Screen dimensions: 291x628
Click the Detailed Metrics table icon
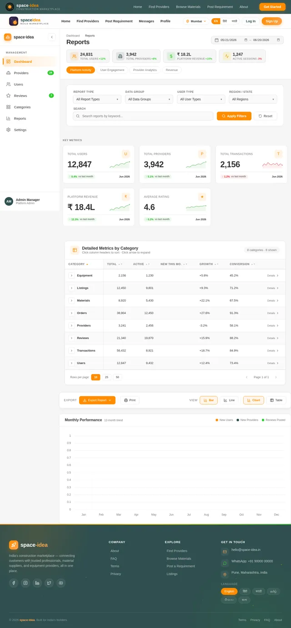pyautogui.click(x=75, y=250)
